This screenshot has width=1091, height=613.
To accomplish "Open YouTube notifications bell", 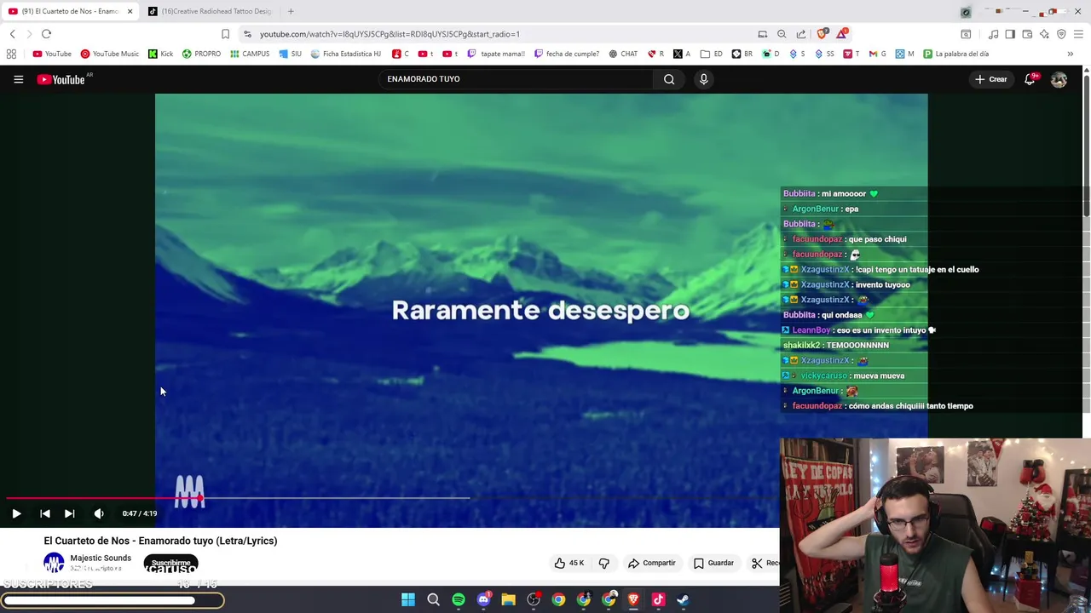I will tap(1030, 79).
